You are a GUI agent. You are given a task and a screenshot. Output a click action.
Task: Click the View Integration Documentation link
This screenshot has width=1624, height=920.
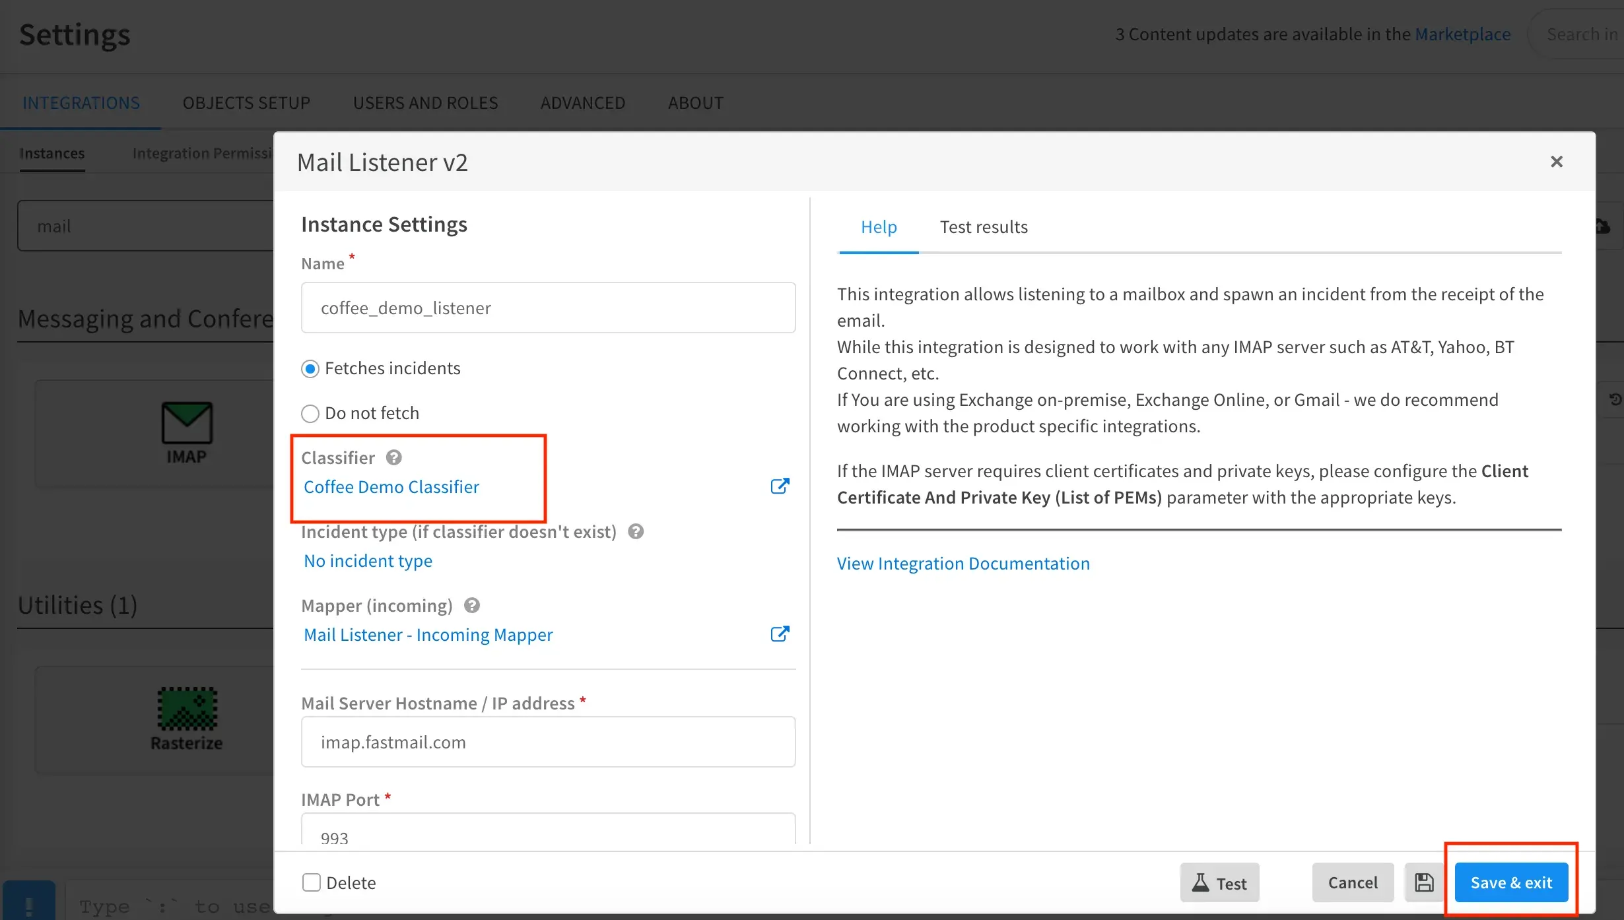pyautogui.click(x=964, y=563)
